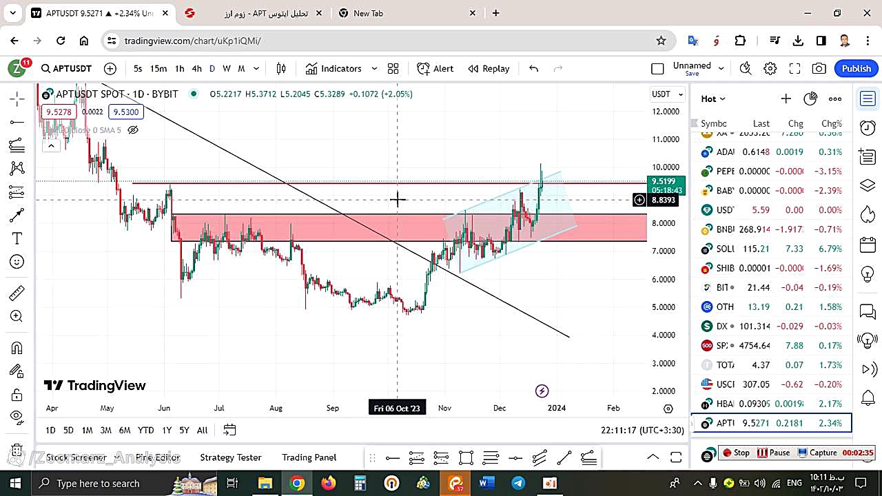The width and height of the screenshot is (882, 496).
Task: Set the date range to 1M
Action: click(87, 430)
